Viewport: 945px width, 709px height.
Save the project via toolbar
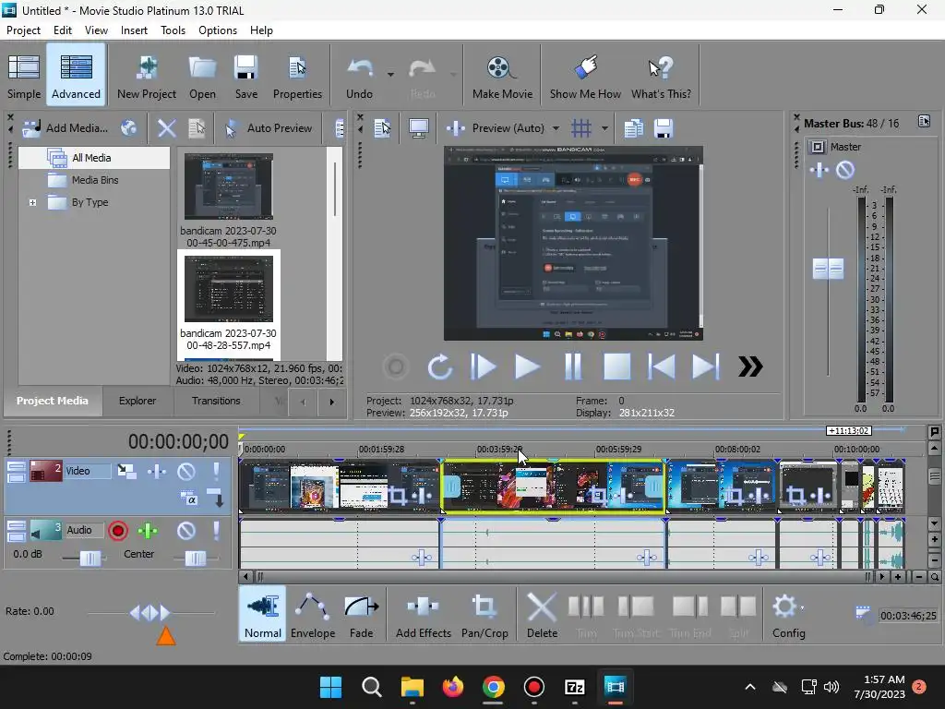point(245,77)
